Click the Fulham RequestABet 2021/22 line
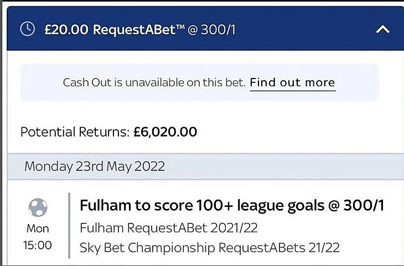Viewport: 404px width, 266px height. 169,228
